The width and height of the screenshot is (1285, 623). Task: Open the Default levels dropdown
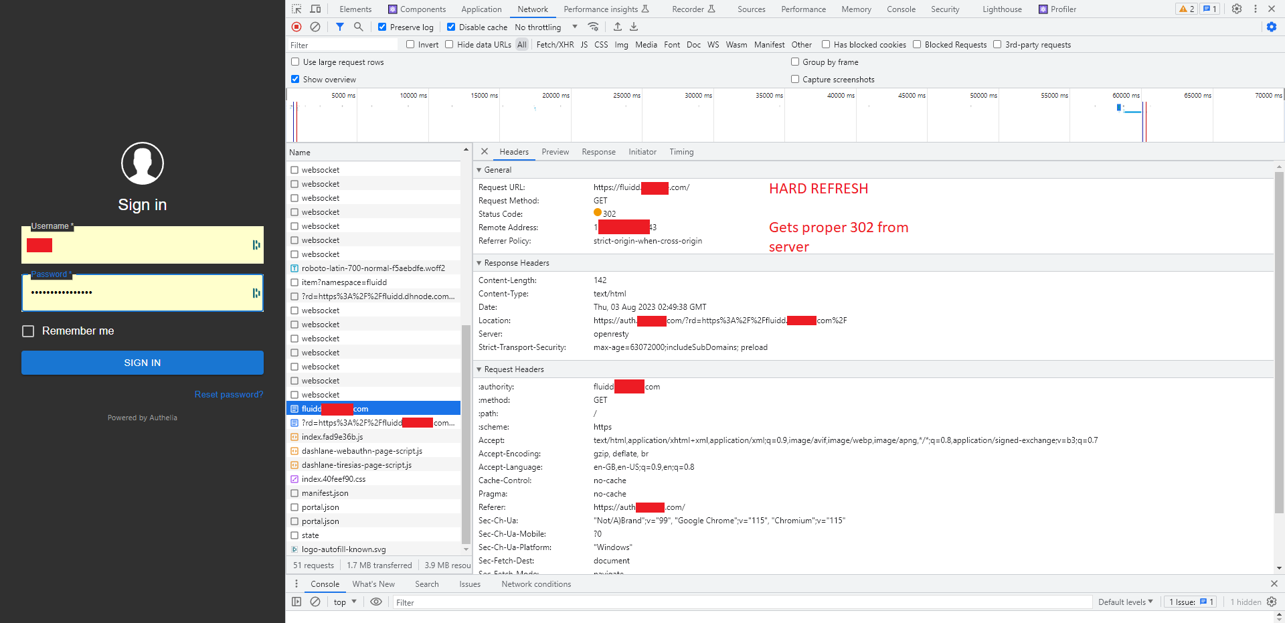[1125, 602]
